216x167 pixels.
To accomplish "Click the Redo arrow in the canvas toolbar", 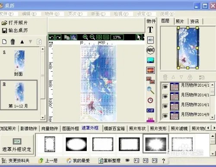I will click(58, 38).
